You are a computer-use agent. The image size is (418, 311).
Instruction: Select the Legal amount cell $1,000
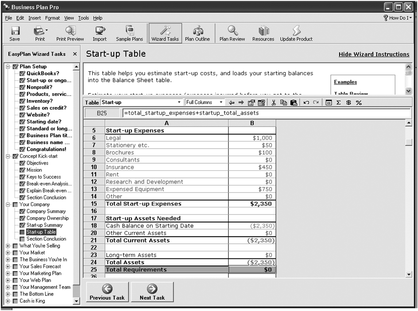point(252,138)
